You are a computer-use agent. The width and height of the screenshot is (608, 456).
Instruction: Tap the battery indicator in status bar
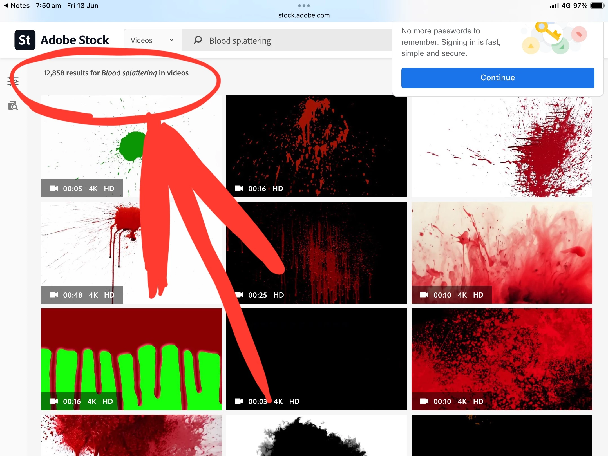pyautogui.click(x=597, y=6)
